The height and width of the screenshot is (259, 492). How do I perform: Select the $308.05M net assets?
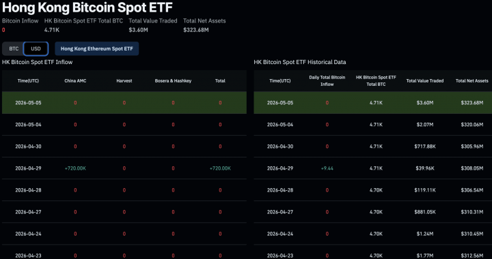tap(472, 168)
